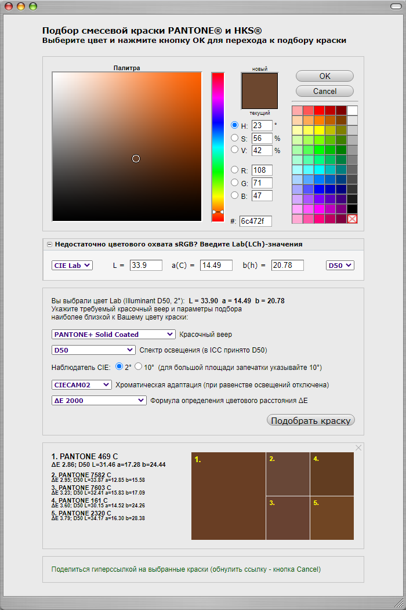Image resolution: width=406 pixels, height=610 pixels.
Task: Collapse the Lab values section with minus icon
Action: click(49, 244)
